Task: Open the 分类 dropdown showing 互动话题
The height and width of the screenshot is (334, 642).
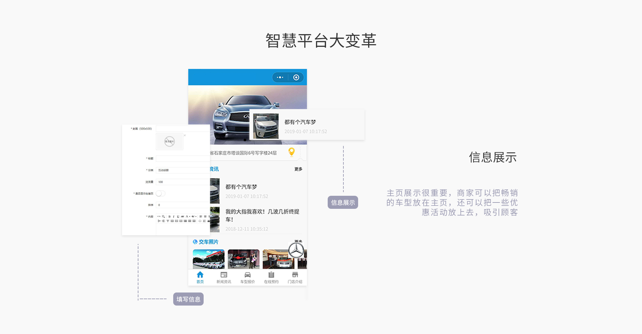Action: tap(183, 170)
